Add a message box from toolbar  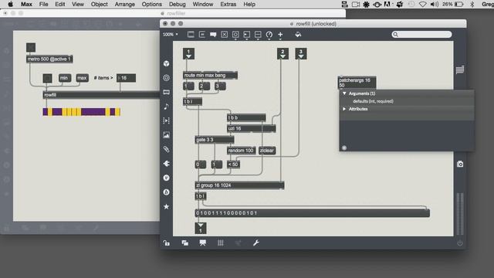tap(202, 34)
